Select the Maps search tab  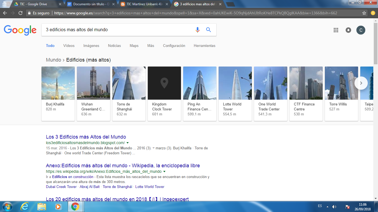point(134,46)
